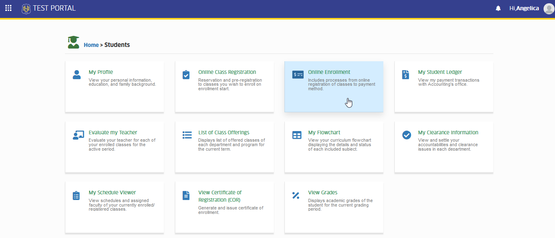Click the My Flowchart table icon
The width and height of the screenshot is (555, 238).
tap(297, 135)
